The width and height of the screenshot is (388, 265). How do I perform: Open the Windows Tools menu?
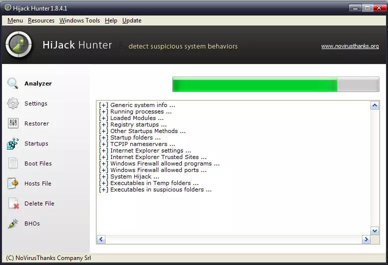[80, 20]
